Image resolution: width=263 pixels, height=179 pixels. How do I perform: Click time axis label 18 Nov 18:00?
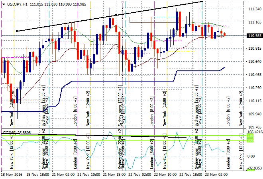coord(38,175)
